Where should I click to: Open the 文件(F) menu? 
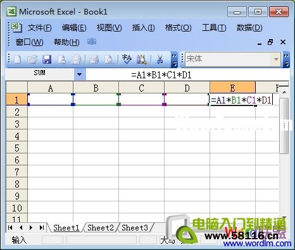click(40, 28)
